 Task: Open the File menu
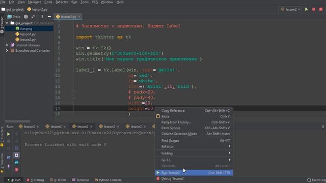pyautogui.click(x=3, y=2)
